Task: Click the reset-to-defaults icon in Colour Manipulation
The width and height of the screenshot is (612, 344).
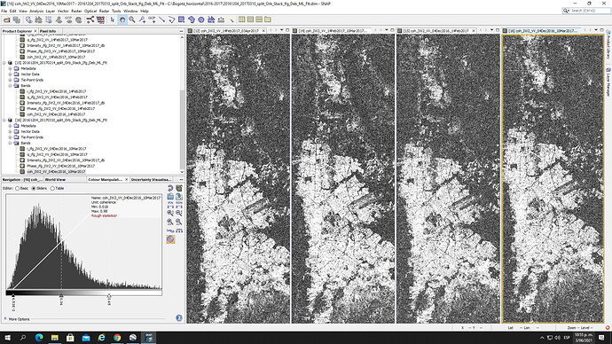Action: (x=170, y=188)
